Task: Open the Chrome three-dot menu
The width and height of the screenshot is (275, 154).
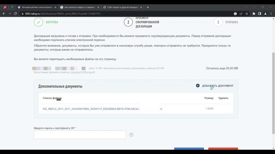Action: (x=271, y=14)
